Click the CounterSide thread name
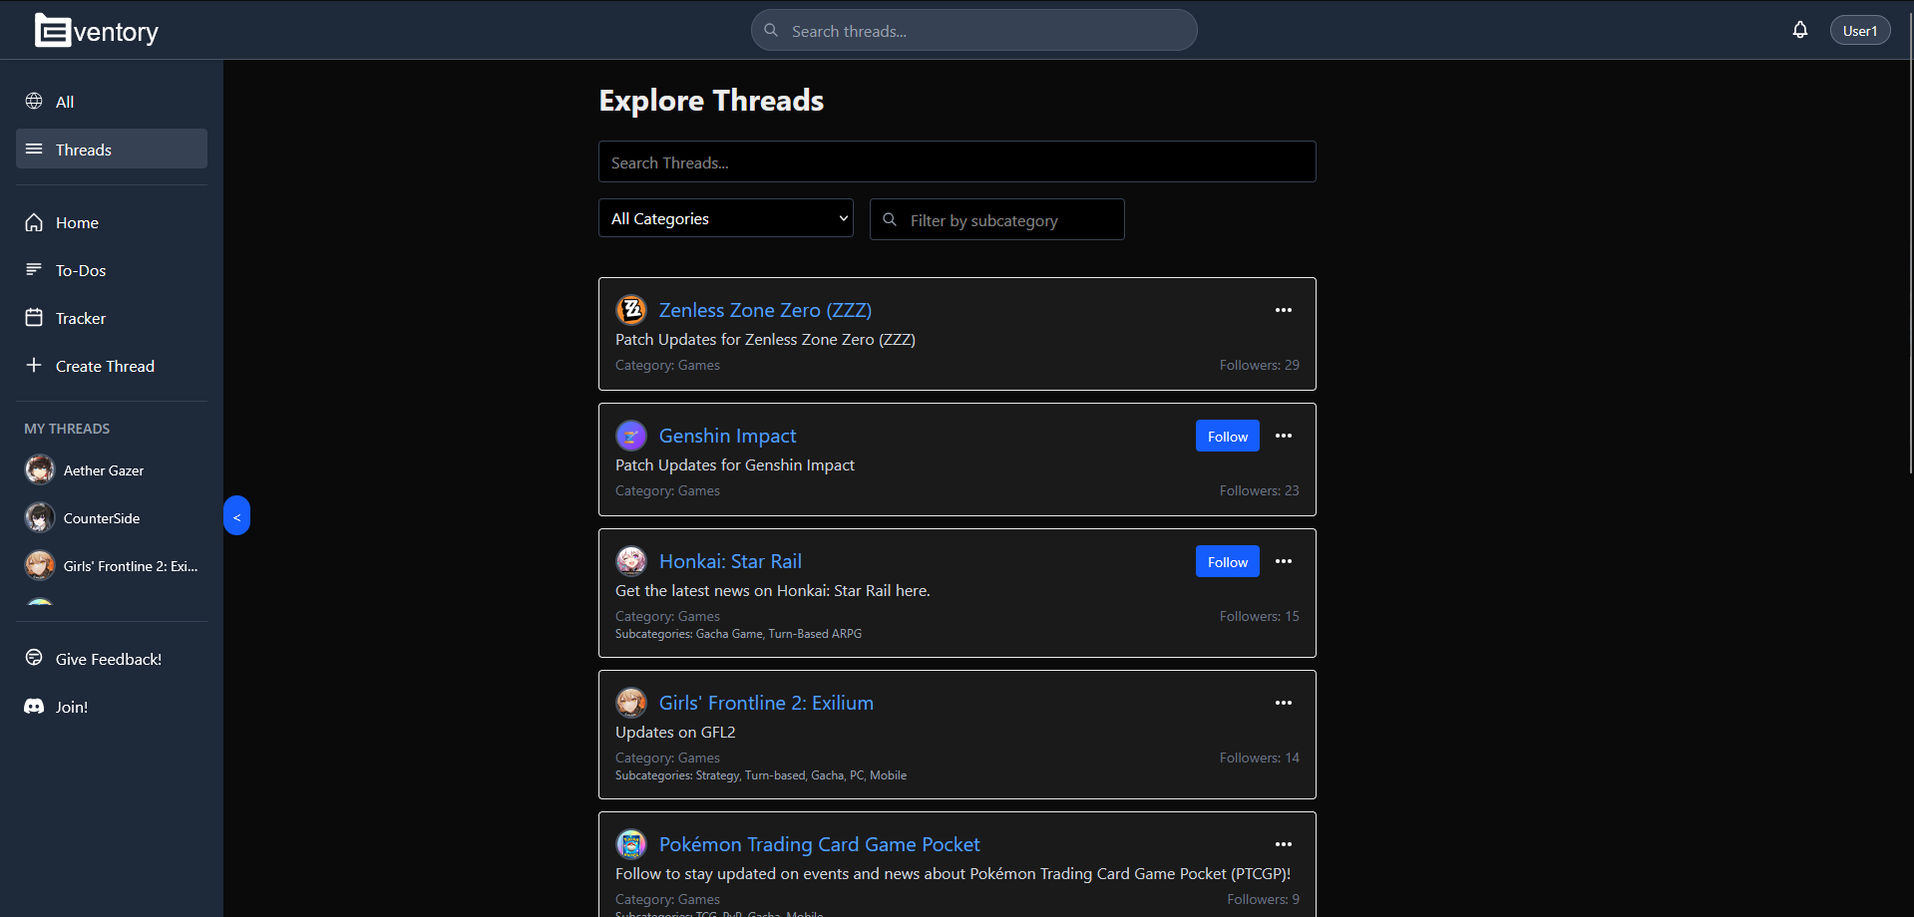The image size is (1914, 917). (x=102, y=518)
